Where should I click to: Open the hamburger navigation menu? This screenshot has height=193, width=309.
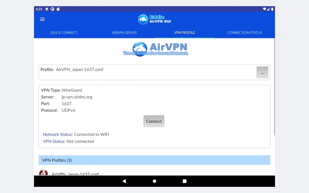[42, 19]
